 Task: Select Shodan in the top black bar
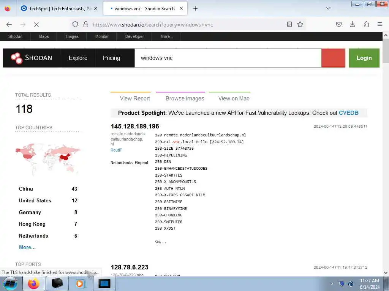[x=15, y=36]
